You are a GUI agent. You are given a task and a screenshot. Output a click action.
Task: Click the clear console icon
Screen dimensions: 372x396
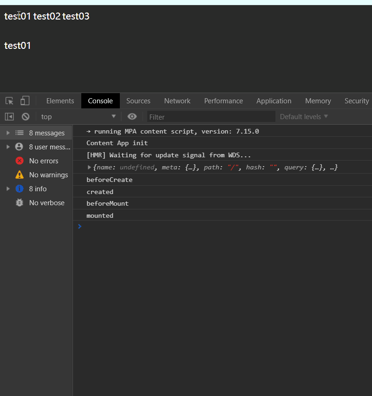26,116
